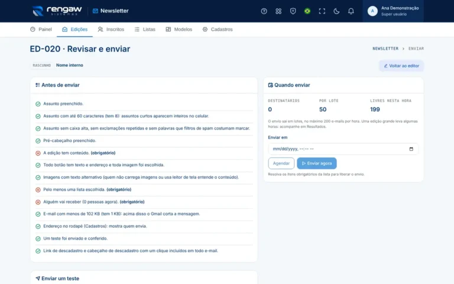This screenshot has width=454, height=284.
Task: Click check icon beside Assunto preenchido
Action: pyautogui.click(x=38, y=104)
